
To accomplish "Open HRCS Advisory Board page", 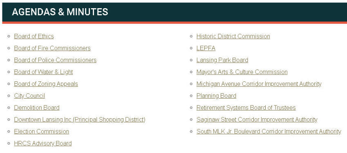I will point(43,144).
